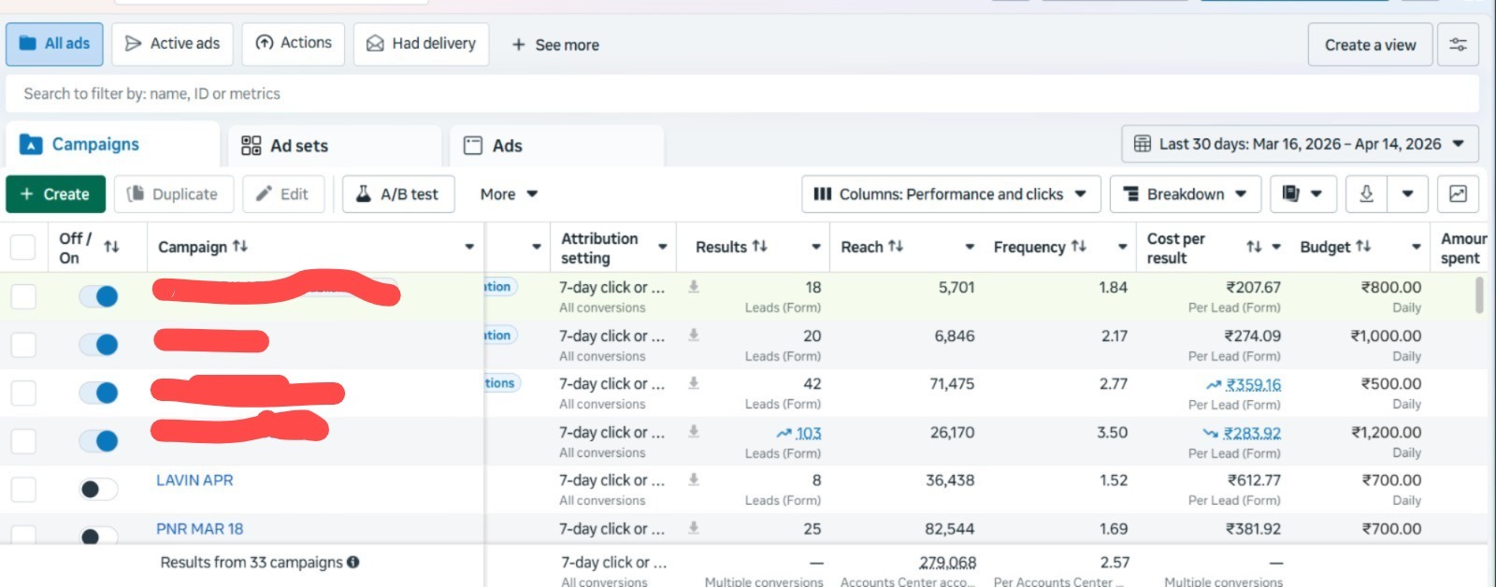The width and height of the screenshot is (1496, 587).
Task: Open Columns: Performance and clicks dropdown
Action: pos(951,193)
